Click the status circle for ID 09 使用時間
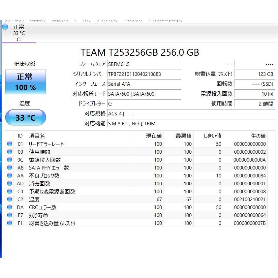The height and width of the screenshot is (278, 278). 10,152
